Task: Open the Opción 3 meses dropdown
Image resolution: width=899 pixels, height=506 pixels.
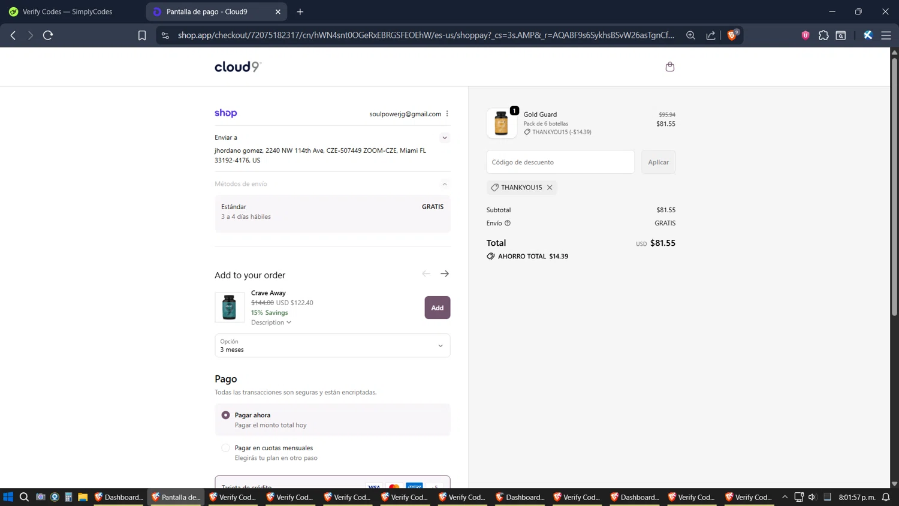Action: (x=333, y=345)
